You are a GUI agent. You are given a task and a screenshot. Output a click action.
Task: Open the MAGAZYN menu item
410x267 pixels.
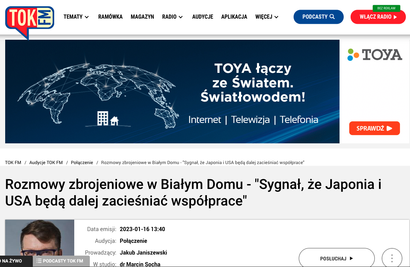click(x=142, y=17)
